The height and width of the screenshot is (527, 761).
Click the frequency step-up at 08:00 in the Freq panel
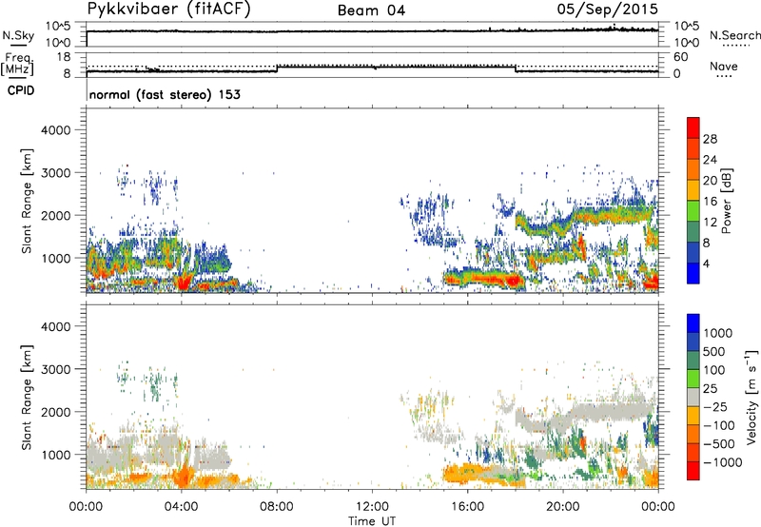click(x=277, y=68)
